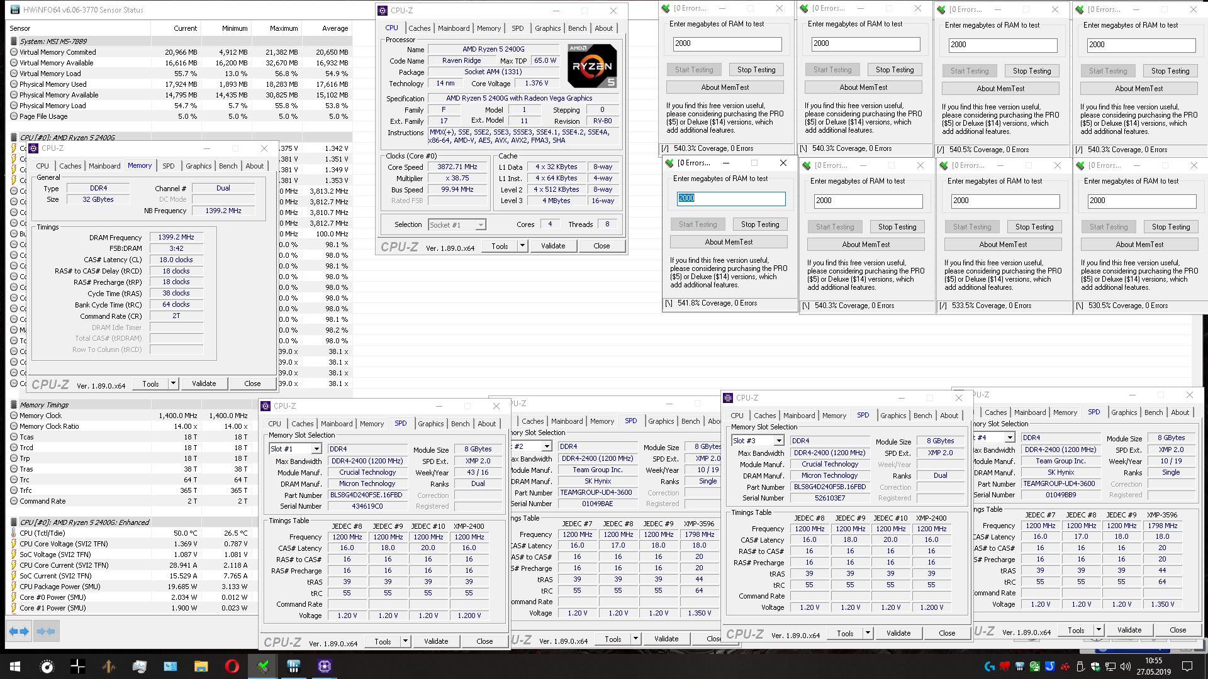Open File Explorer from the taskbar
The height and width of the screenshot is (679, 1208).
click(x=201, y=666)
